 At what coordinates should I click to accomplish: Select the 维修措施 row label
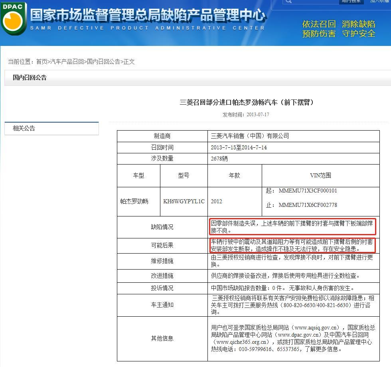[x=162, y=261]
